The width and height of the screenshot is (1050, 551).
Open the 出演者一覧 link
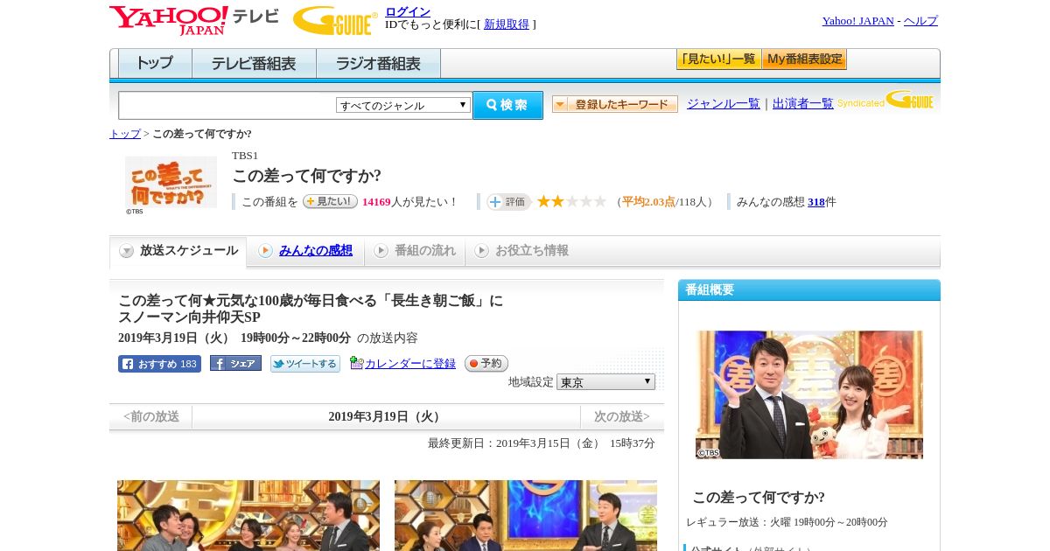pyautogui.click(x=803, y=104)
